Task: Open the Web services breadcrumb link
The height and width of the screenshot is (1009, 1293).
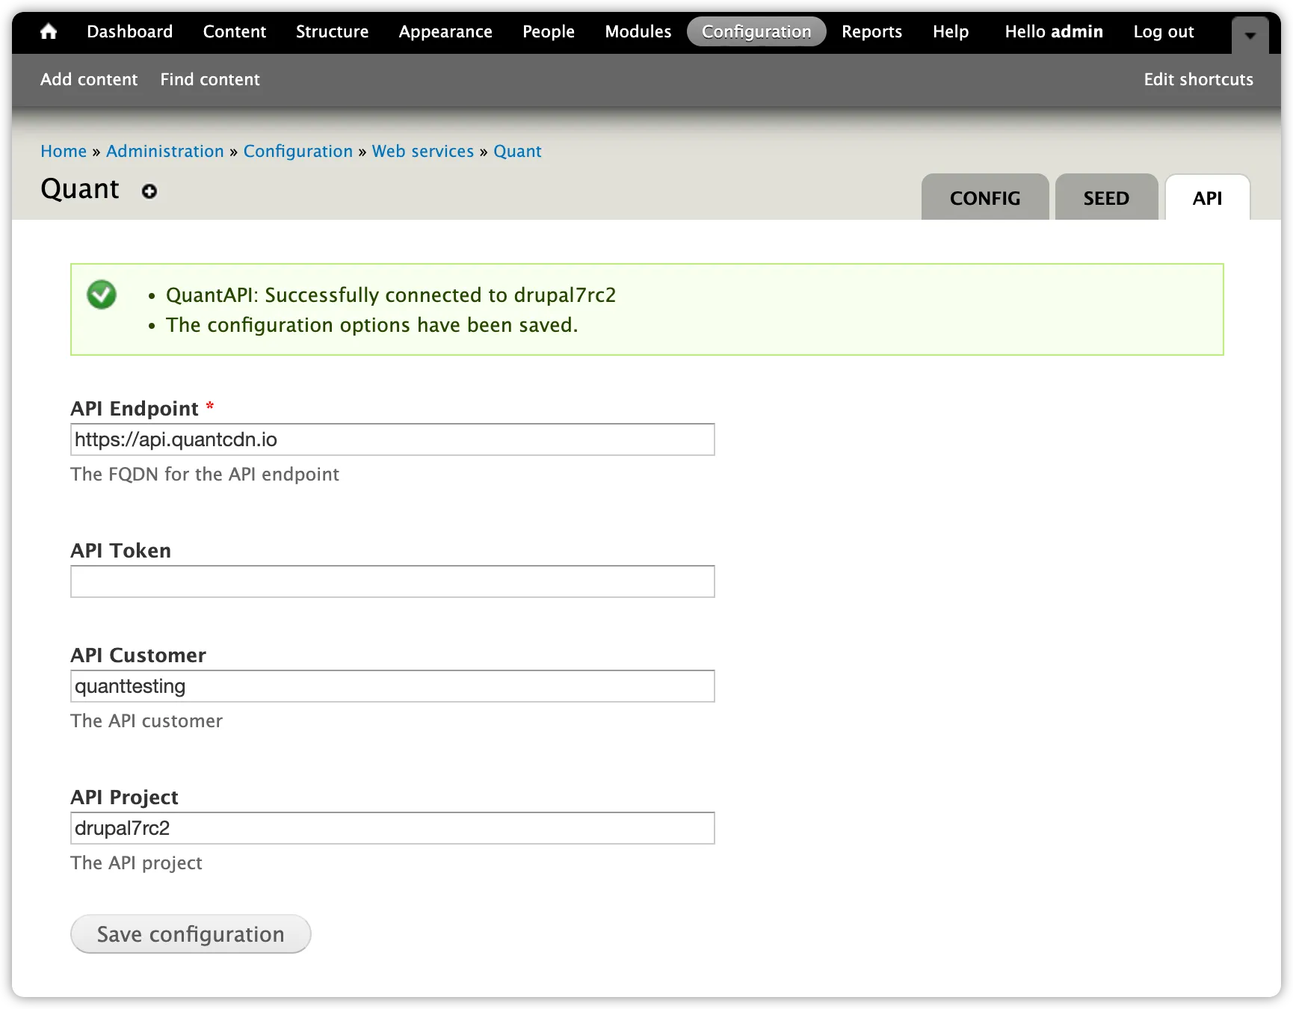Action: click(422, 151)
